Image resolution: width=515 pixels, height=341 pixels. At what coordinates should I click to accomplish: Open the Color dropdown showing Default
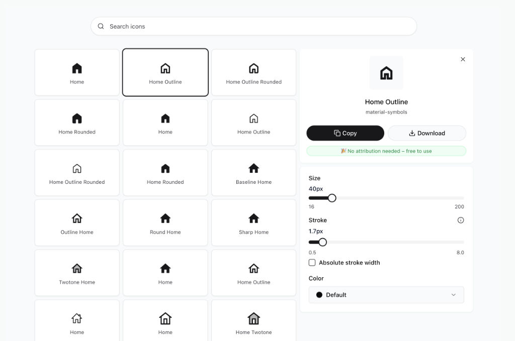pos(386,295)
